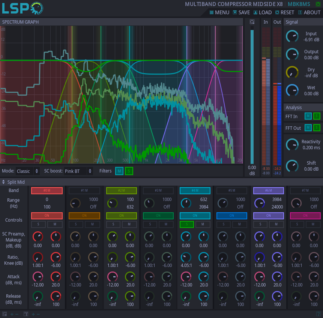
Task: Click band #2 range knob for 100 Hz
Action: coord(112,203)
